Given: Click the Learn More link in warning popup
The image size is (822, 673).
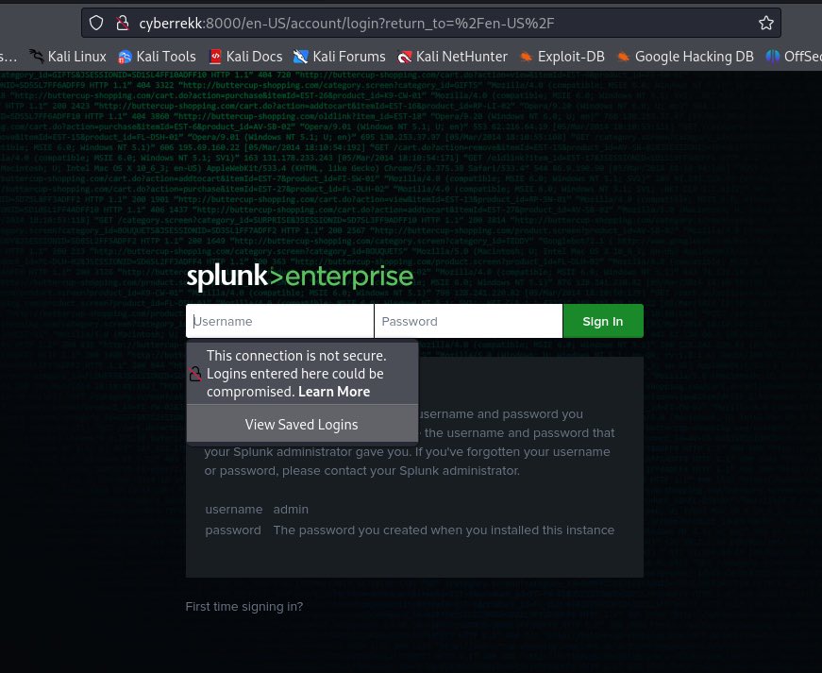Looking at the screenshot, I should 334,392.
